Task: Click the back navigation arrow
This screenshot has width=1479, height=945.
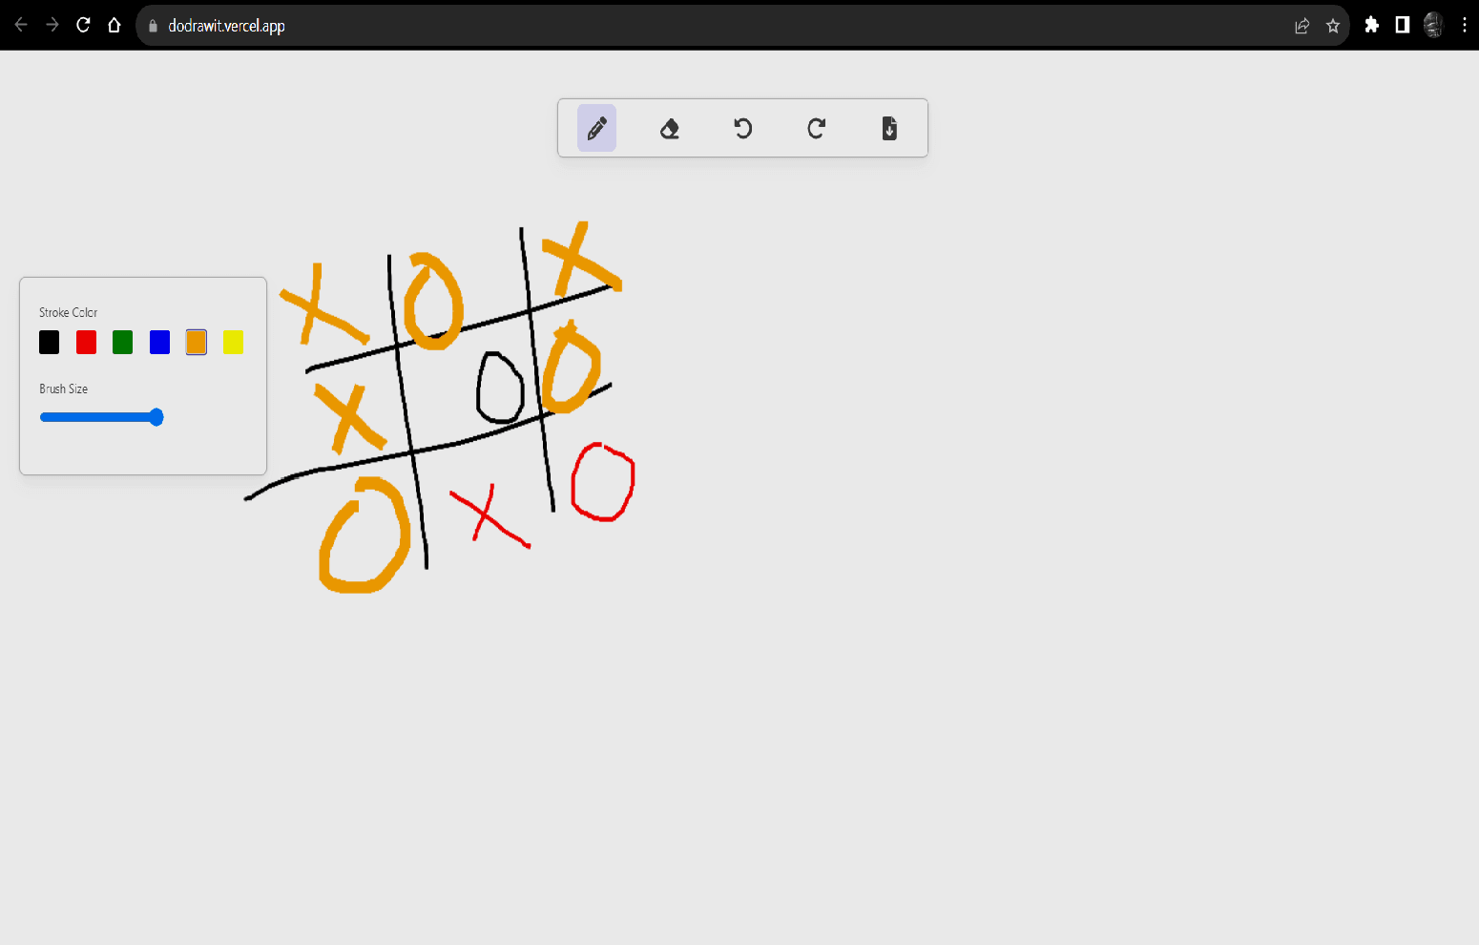Action: pyautogui.click(x=20, y=25)
